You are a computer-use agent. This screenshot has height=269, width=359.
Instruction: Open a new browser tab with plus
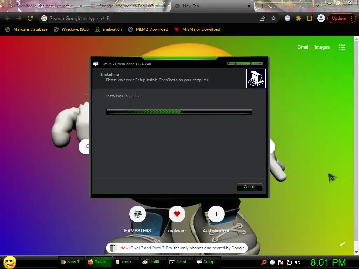coord(262,6)
